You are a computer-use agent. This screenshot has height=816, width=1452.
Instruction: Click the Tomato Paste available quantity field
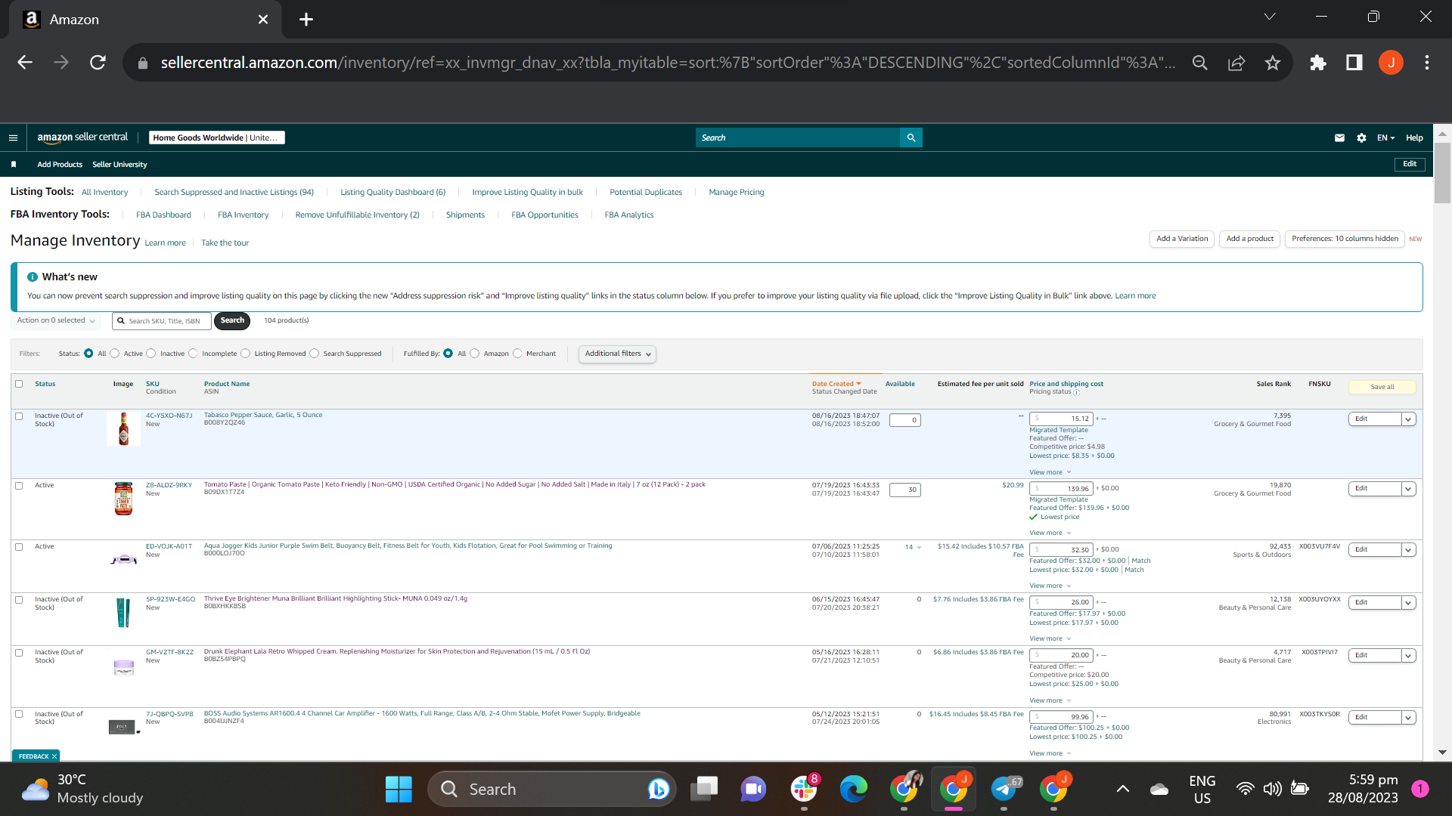904,490
